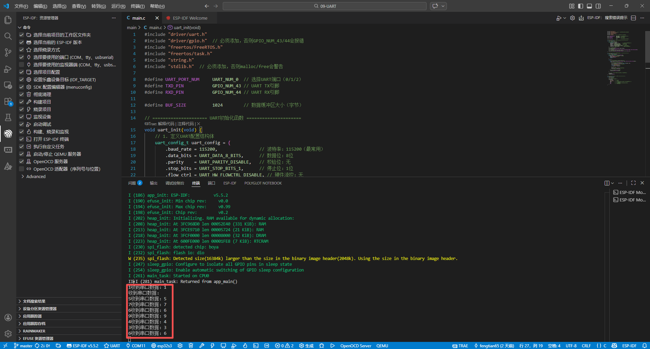650x349 pixels.
Task: Click the monitor device icon in status bar
Action: click(x=223, y=346)
